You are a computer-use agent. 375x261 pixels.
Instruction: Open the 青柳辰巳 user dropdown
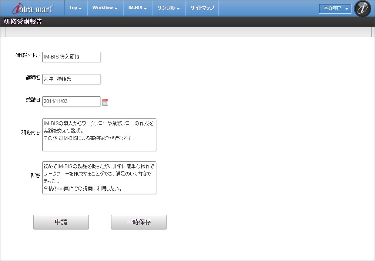click(335, 9)
